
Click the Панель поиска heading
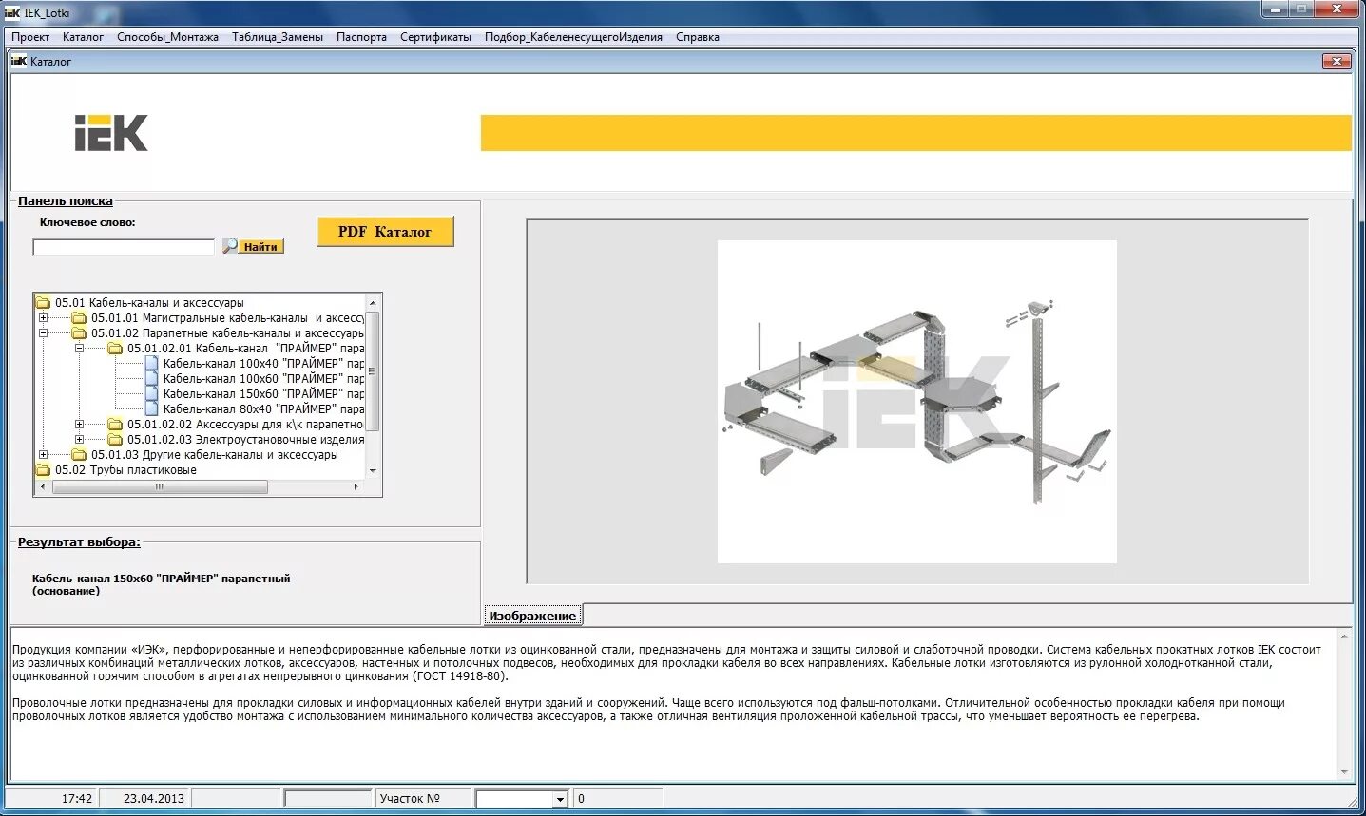click(66, 201)
